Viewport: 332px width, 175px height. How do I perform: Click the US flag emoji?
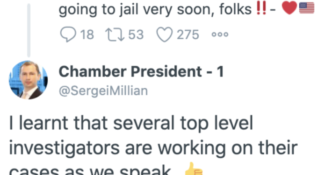[307, 8]
